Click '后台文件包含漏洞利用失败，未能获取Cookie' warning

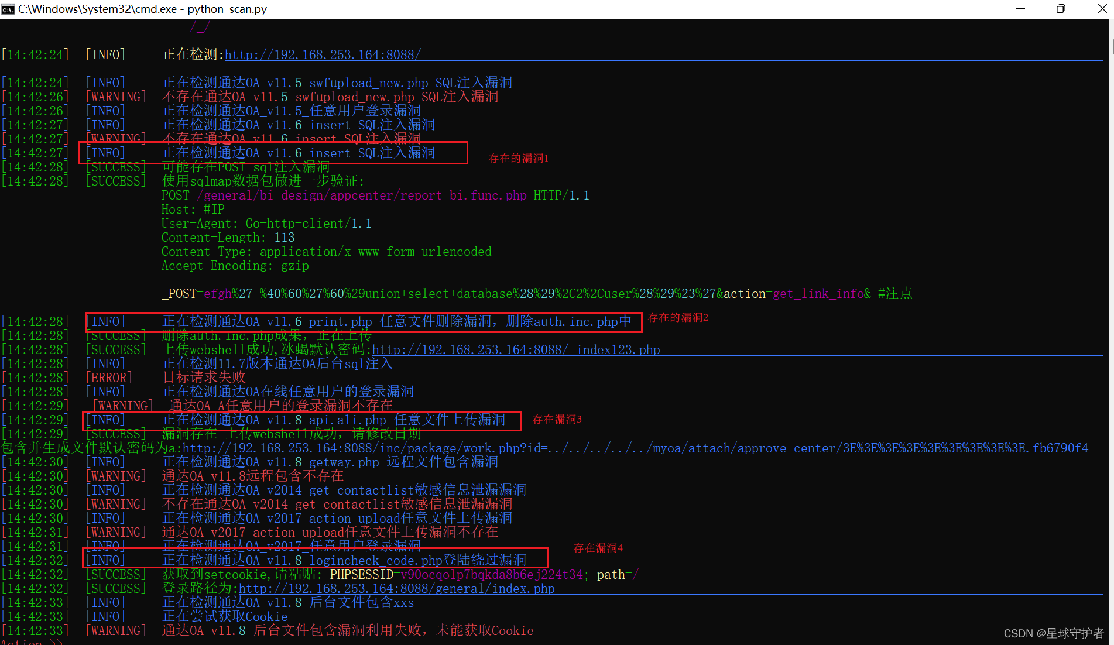point(348,630)
